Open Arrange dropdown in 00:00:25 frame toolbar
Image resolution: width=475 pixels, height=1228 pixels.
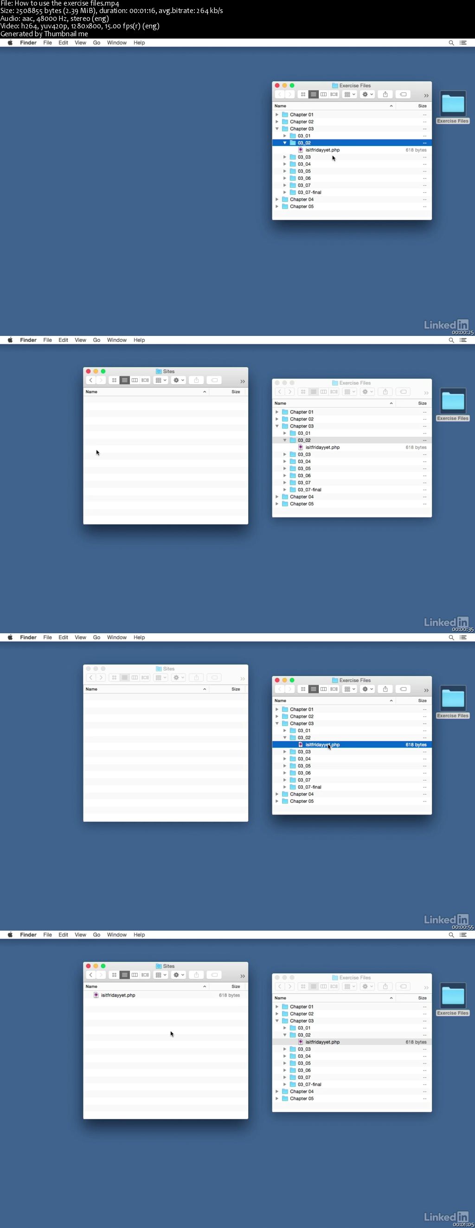350,94
